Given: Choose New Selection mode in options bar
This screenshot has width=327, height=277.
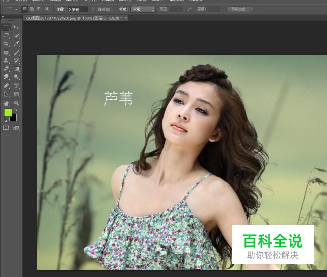Looking at the screenshot, I should click(x=25, y=9).
